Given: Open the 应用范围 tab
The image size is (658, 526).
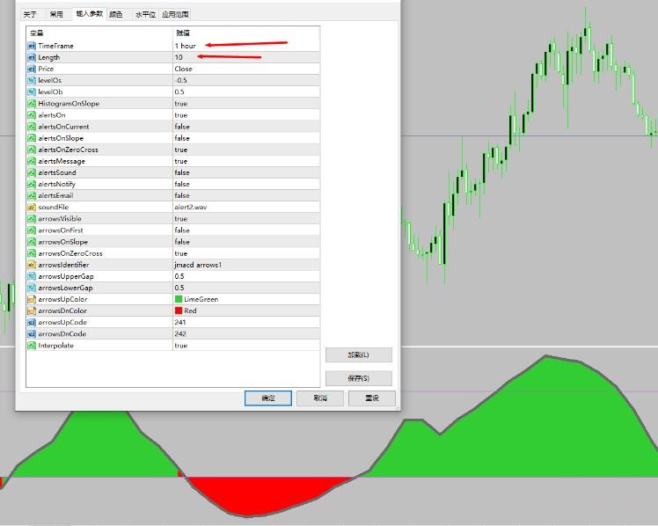Looking at the screenshot, I should point(175,15).
